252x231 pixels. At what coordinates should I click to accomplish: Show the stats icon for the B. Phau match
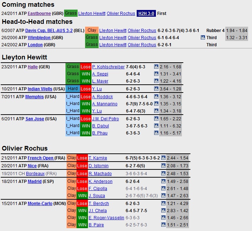click(156, 133)
